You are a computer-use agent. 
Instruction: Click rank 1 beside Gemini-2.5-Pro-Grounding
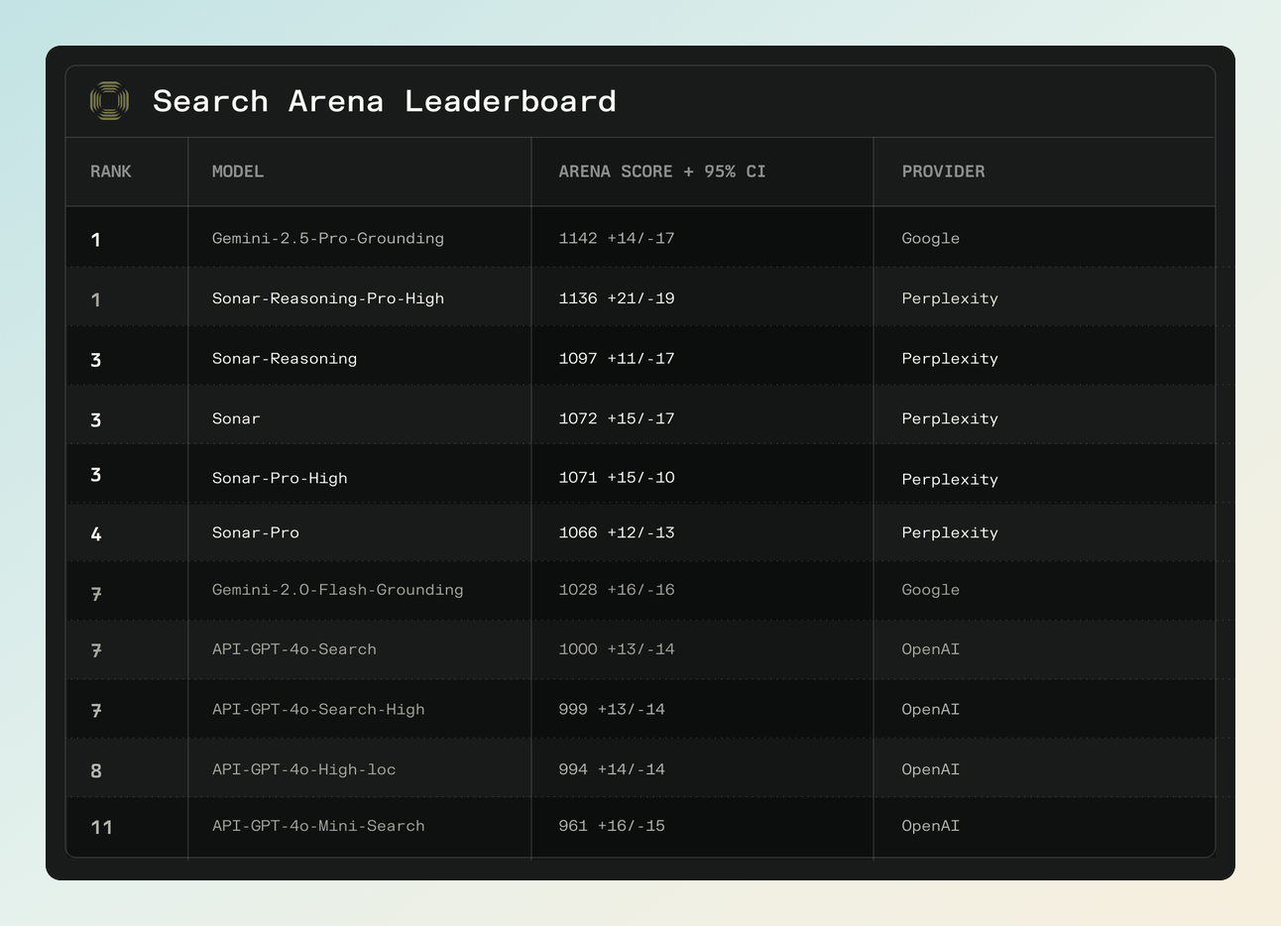tap(95, 240)
